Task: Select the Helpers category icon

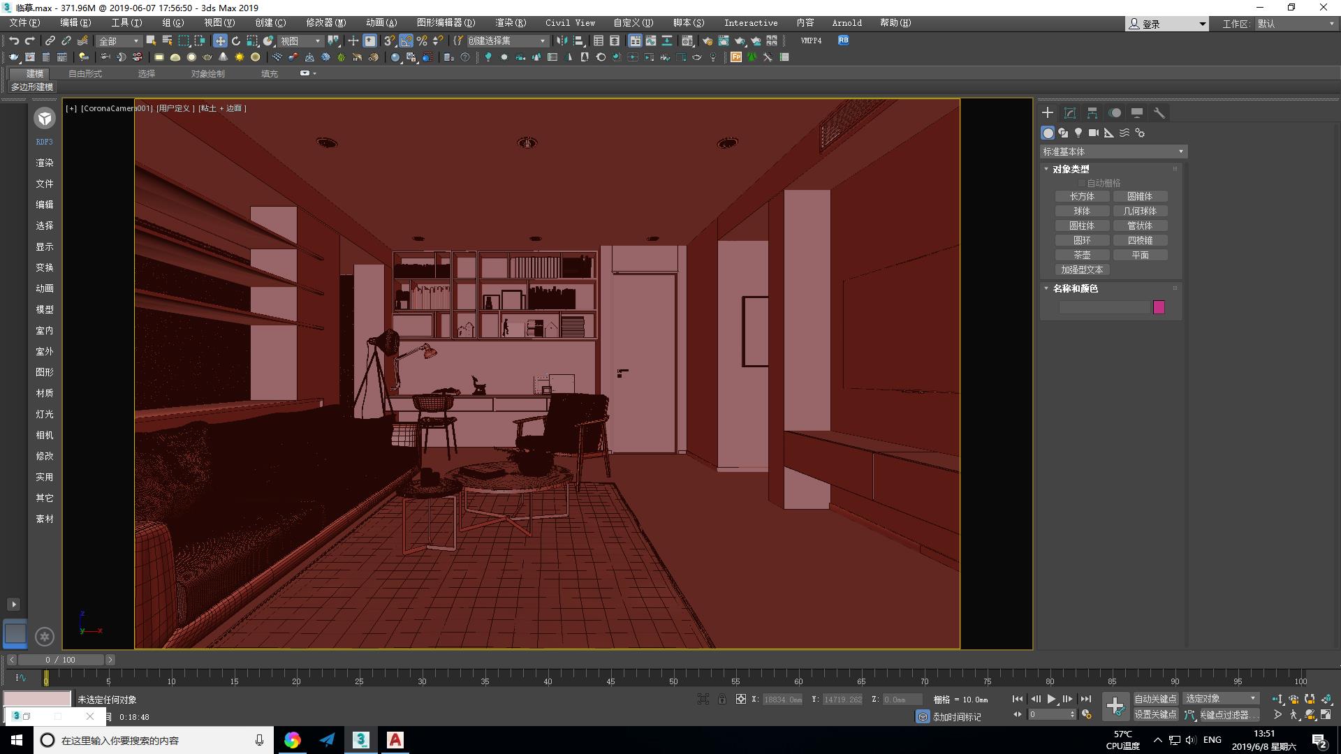Action: pyautogui.click(x=1109, y=133)
